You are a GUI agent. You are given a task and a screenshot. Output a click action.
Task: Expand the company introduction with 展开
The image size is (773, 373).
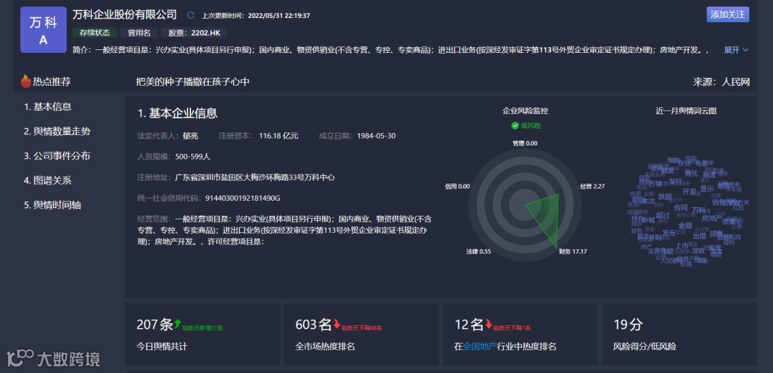pyautogui.click(x=736, y=50)
